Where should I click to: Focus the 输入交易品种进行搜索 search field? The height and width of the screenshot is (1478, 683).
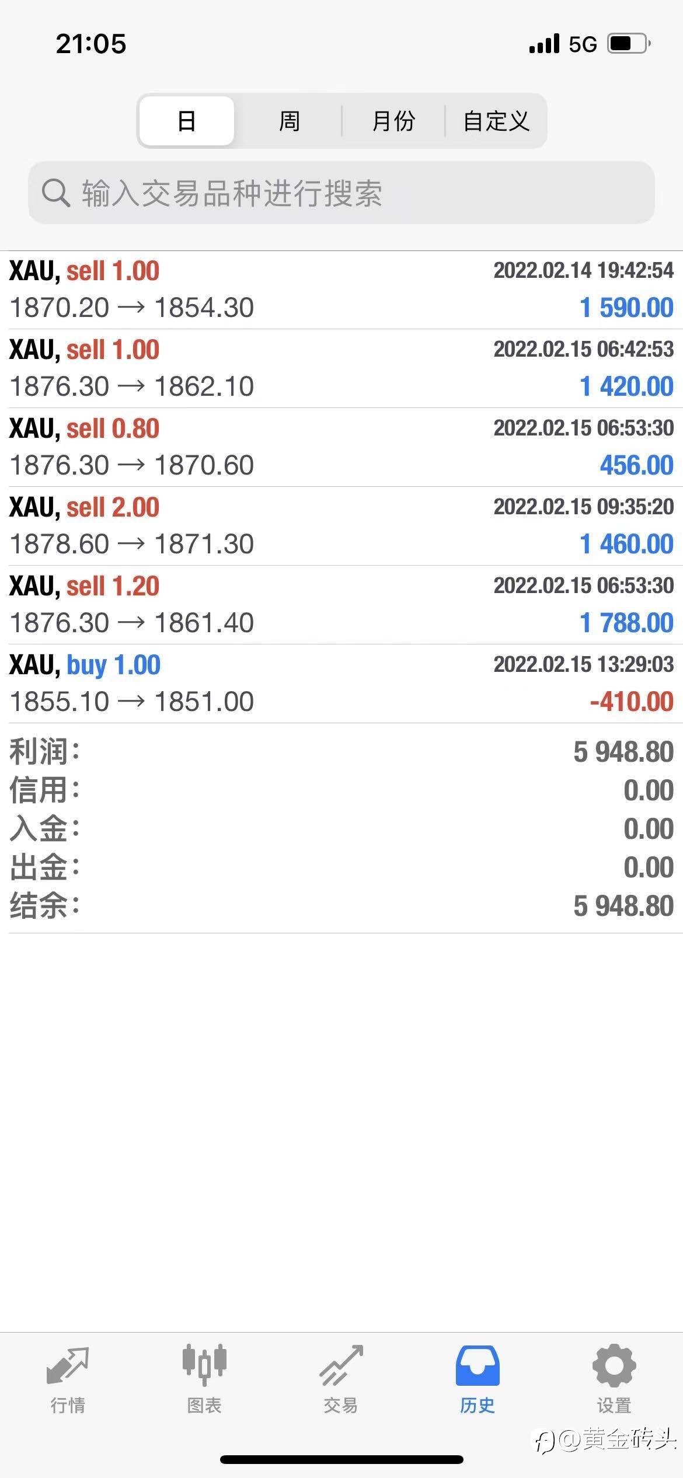pyautogui.click(x=350, y=193)
